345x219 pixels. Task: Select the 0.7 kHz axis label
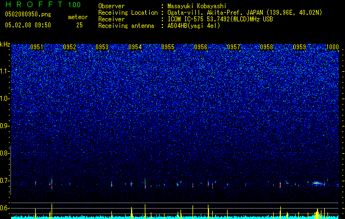tap(4, 181)
